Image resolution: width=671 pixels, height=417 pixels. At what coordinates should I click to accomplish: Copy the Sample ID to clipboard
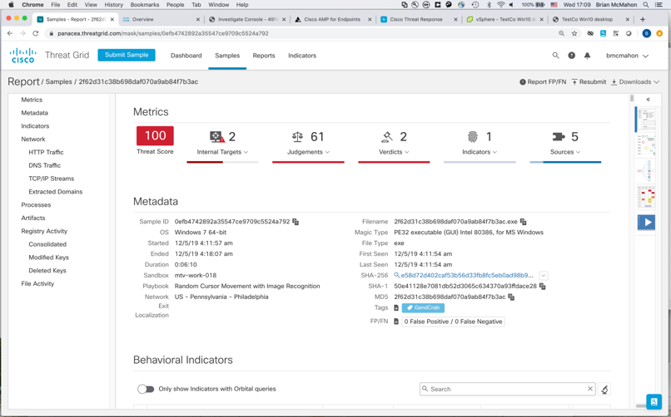click(x=296, y=222)
